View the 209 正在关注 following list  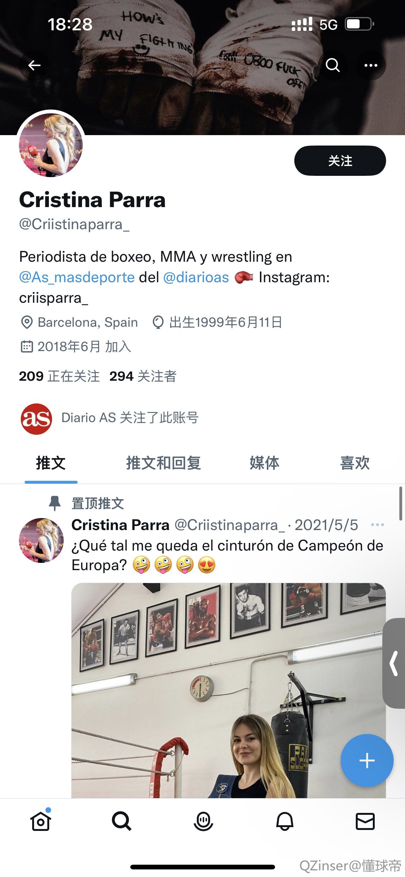tap(59, 376)
